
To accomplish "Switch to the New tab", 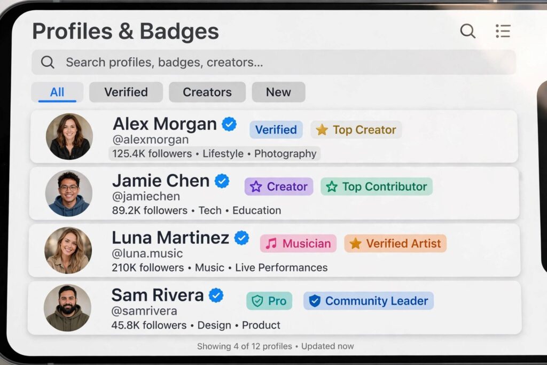I will (278, 92).
